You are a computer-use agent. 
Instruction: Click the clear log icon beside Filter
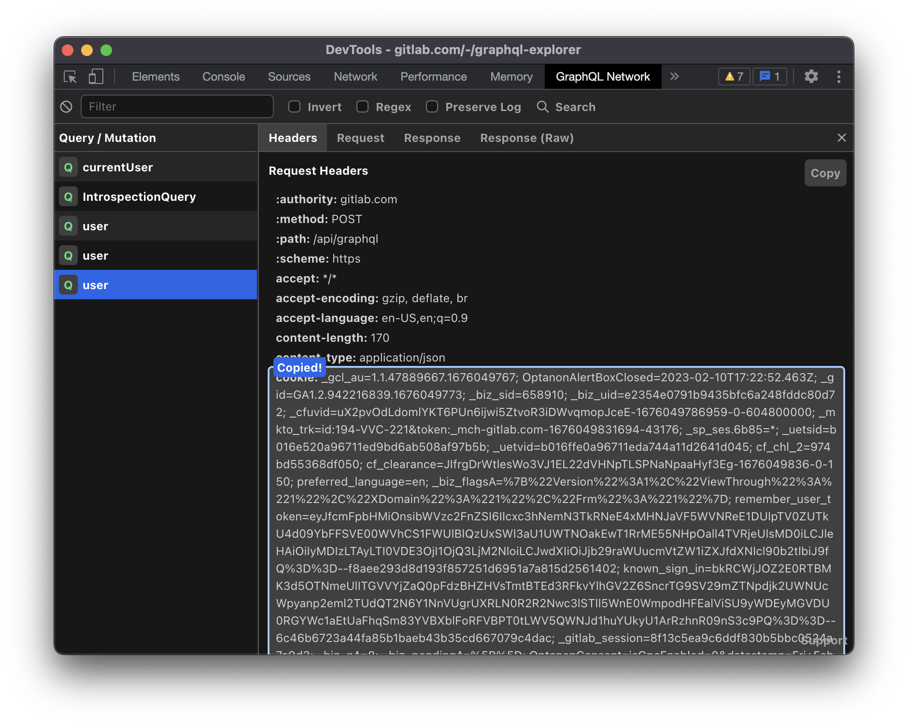[x=66, y=107]
